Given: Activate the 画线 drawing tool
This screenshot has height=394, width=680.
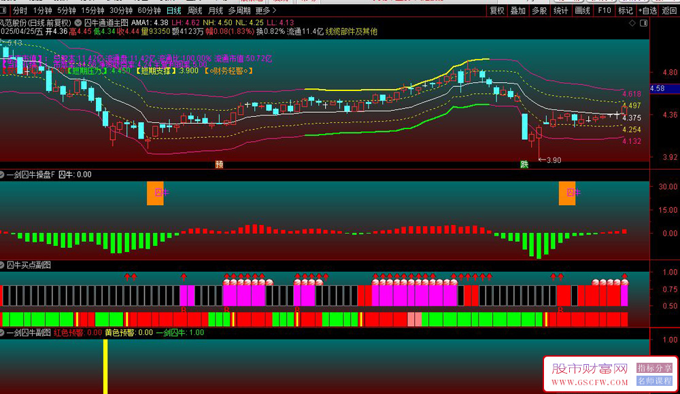Looking at the screenshot, I should pos(582,10).
